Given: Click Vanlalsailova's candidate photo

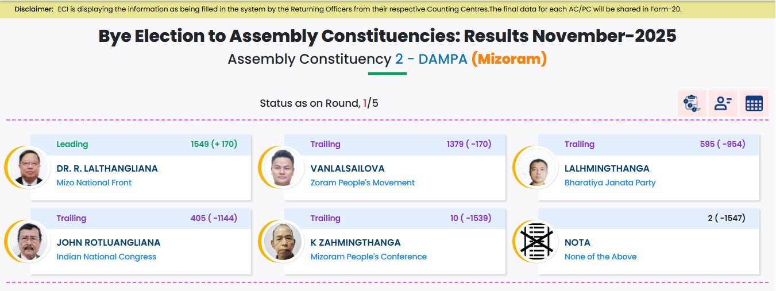Looking at the screenshot, I should tap(282, 168).
